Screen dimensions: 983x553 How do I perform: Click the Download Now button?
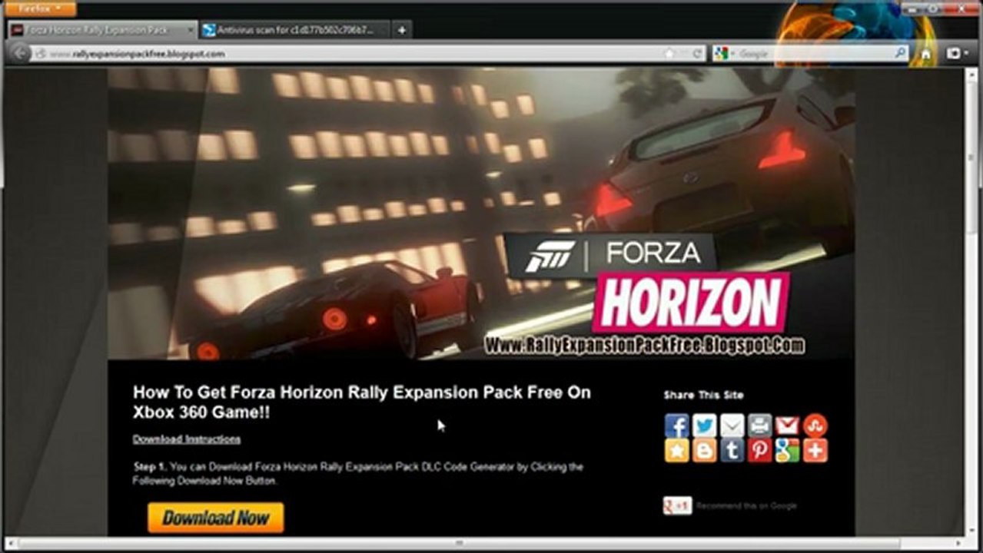click(x=216, y=518)
